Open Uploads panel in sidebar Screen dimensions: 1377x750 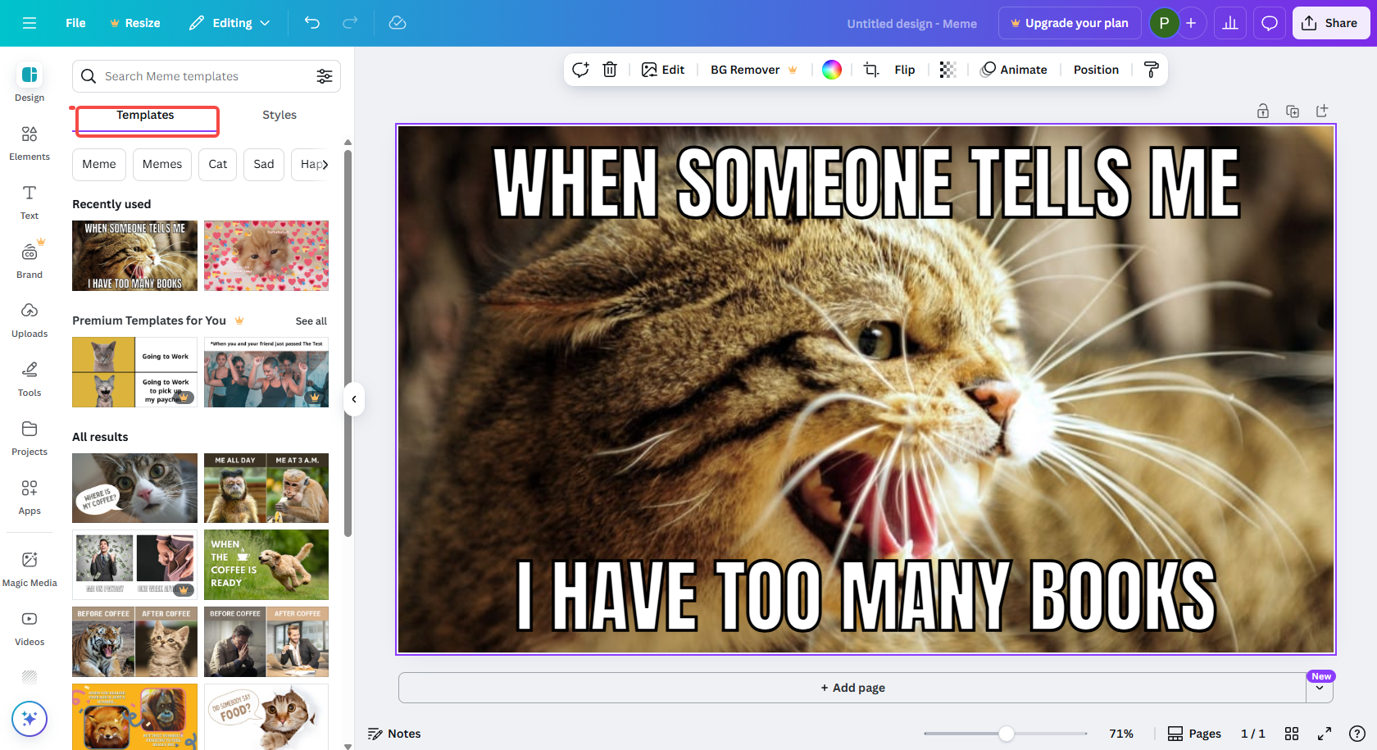(30, 320)
